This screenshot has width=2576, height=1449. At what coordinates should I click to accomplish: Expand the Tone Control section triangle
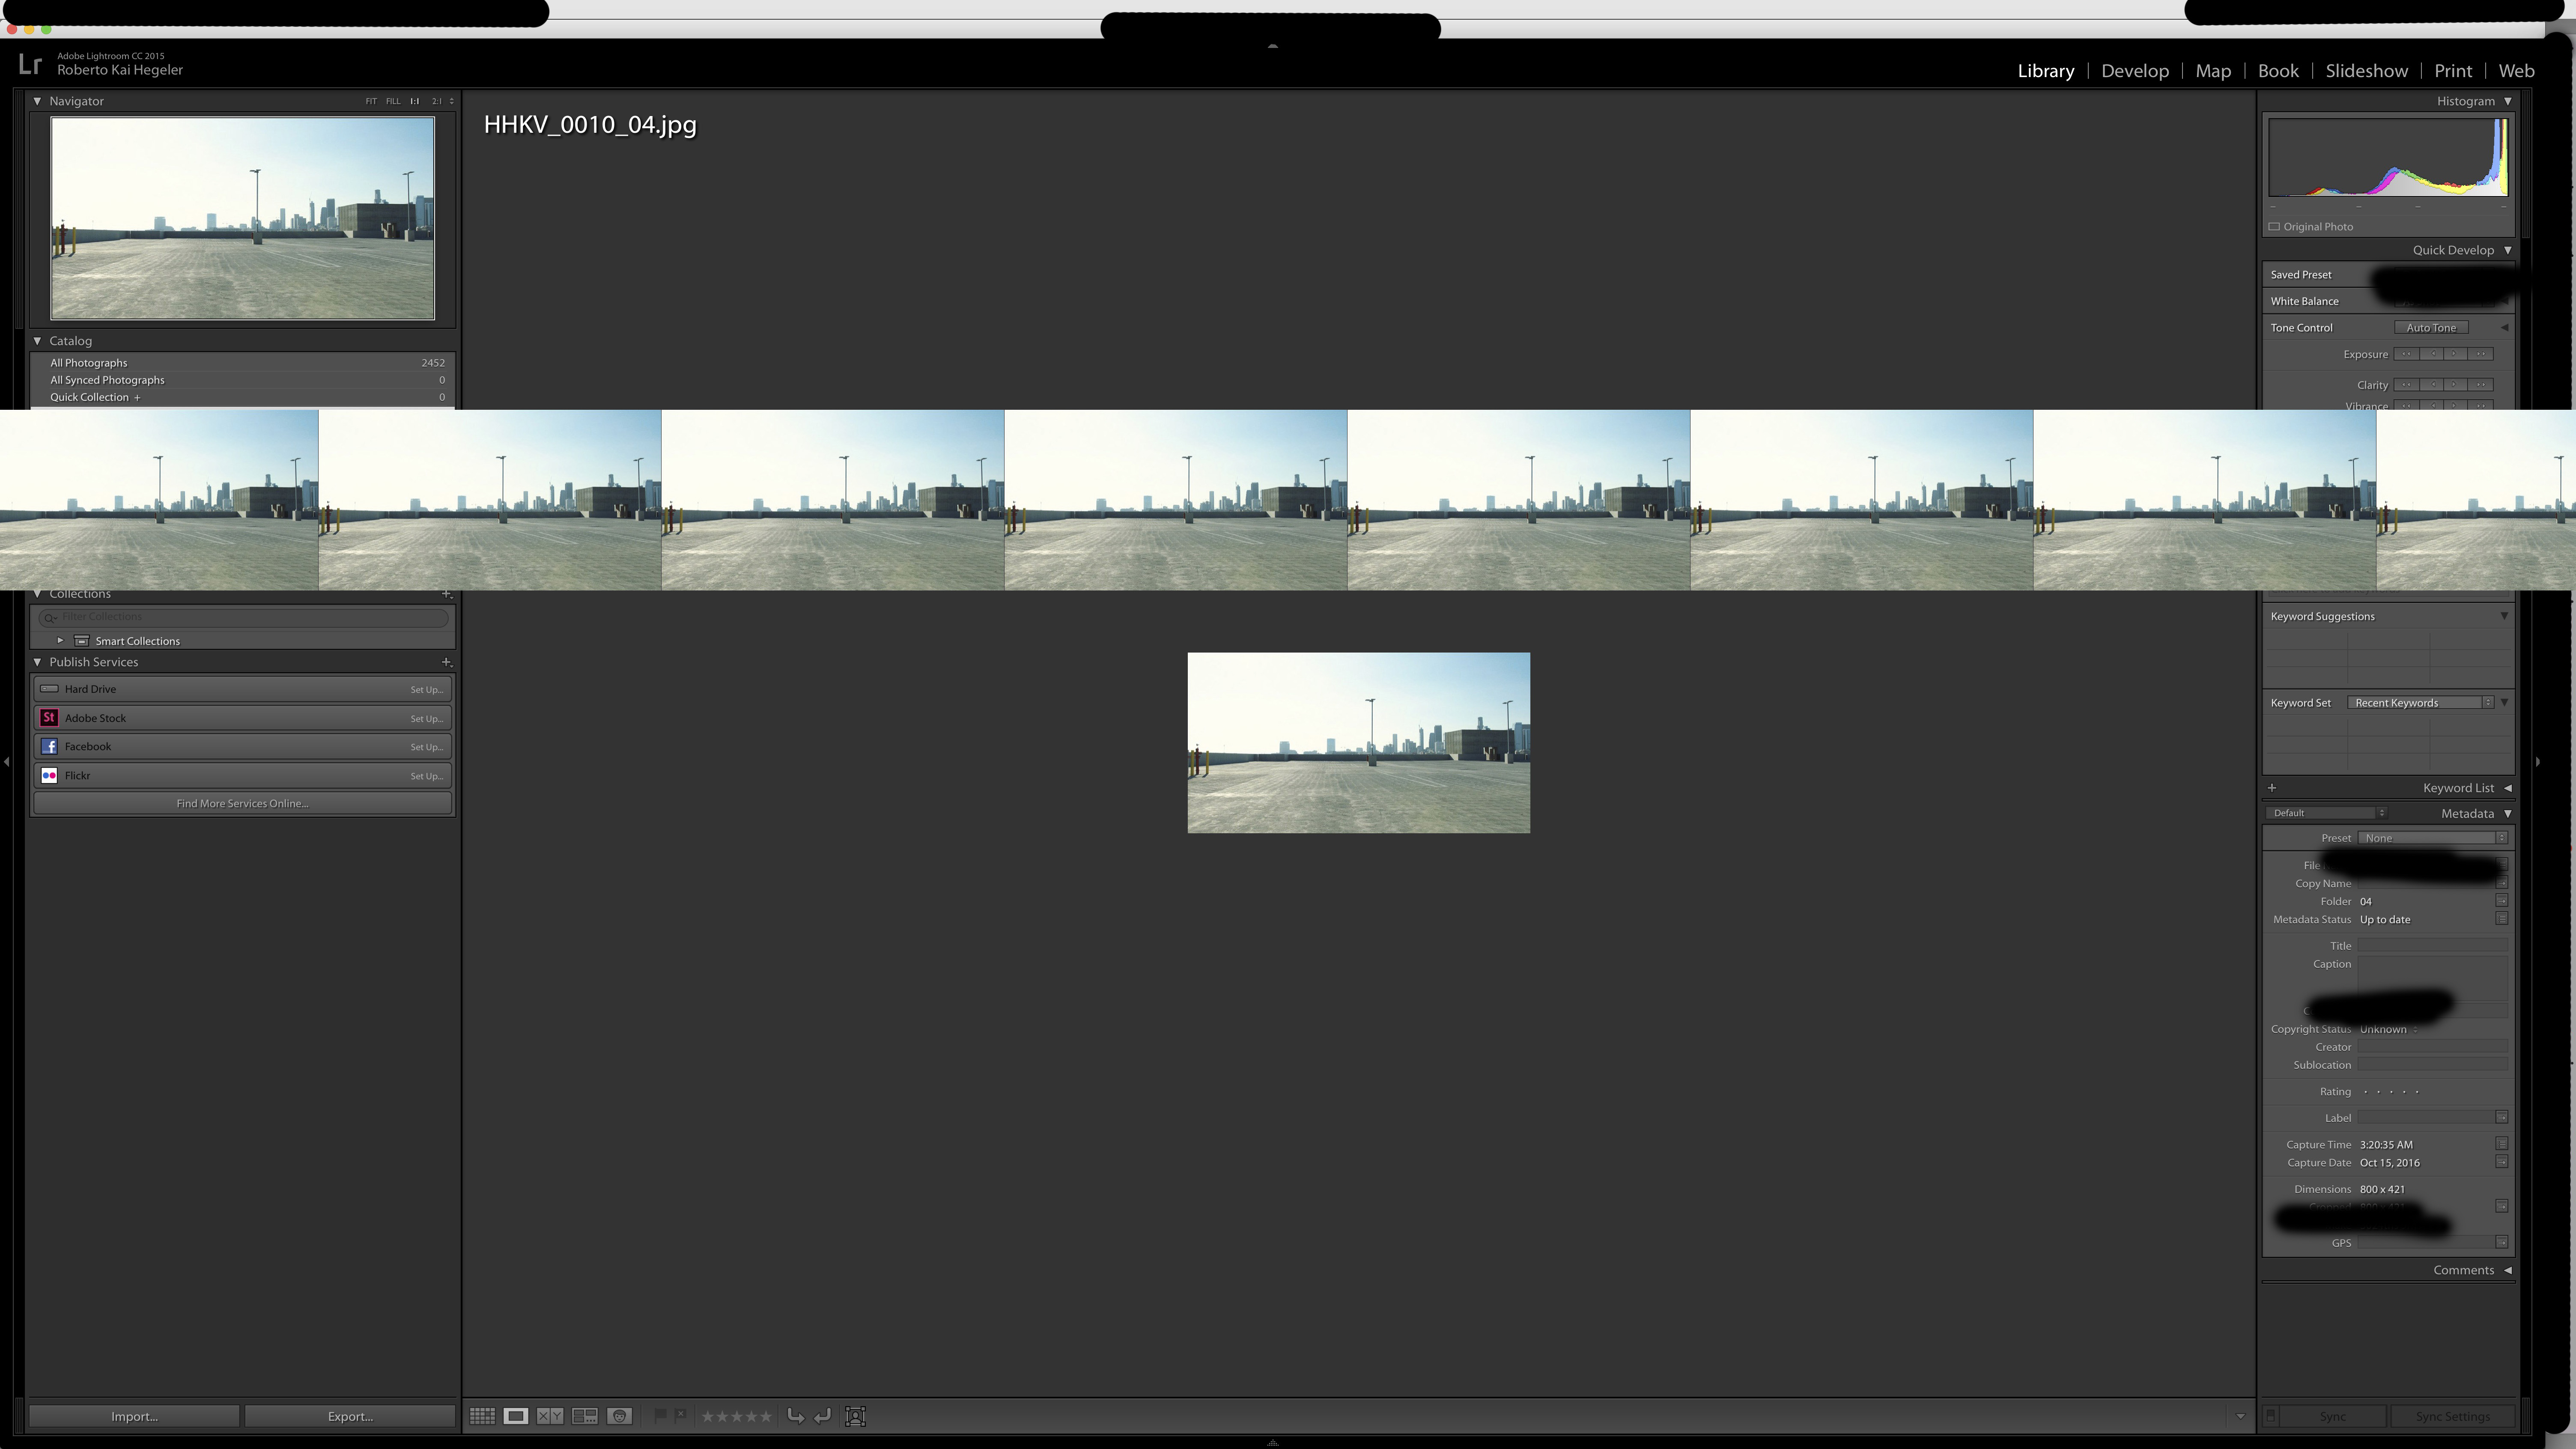coord(2505,328)
